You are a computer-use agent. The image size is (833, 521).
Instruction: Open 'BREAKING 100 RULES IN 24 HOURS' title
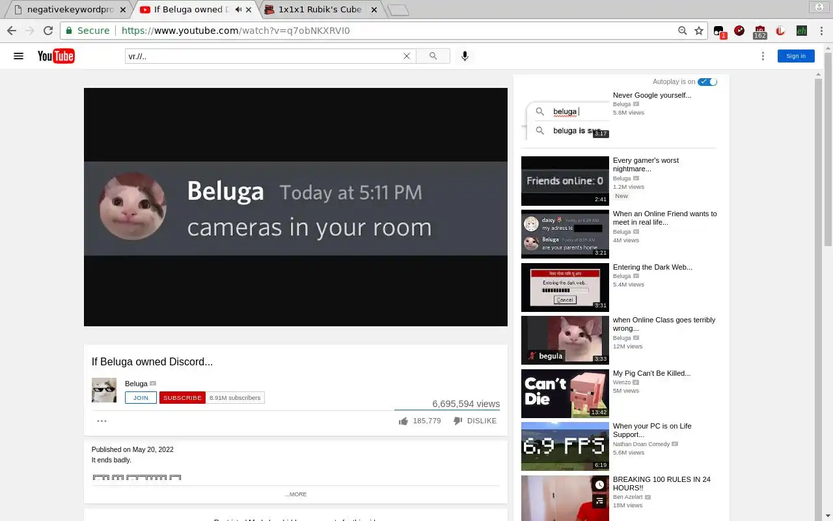pos(662,483)
